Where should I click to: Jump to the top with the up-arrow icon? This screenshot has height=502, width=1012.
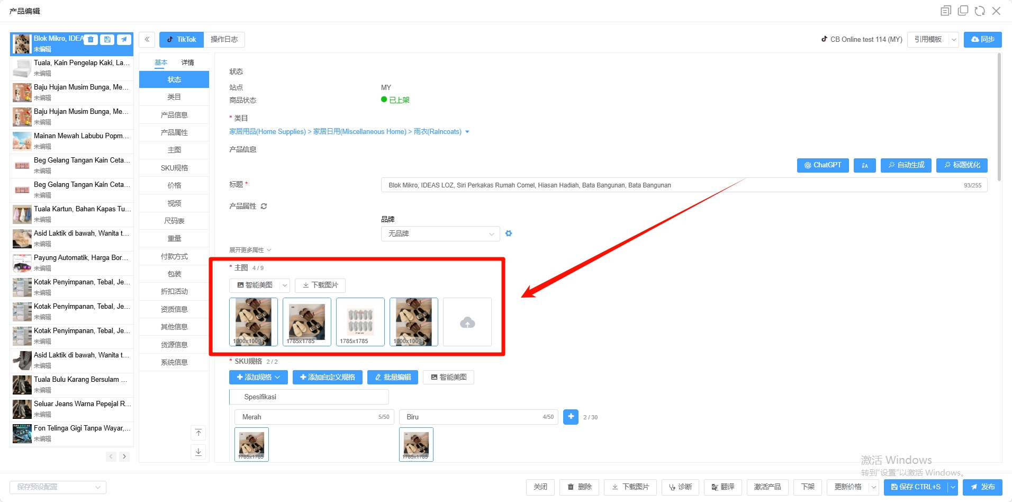tap(198, 433)
